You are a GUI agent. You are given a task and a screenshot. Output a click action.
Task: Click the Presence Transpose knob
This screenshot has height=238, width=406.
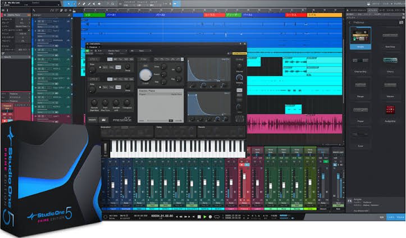127,103
